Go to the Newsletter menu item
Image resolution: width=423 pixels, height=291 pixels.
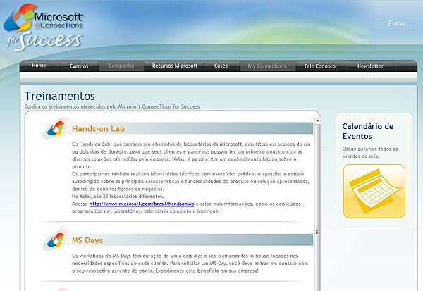tap(370, 66)
